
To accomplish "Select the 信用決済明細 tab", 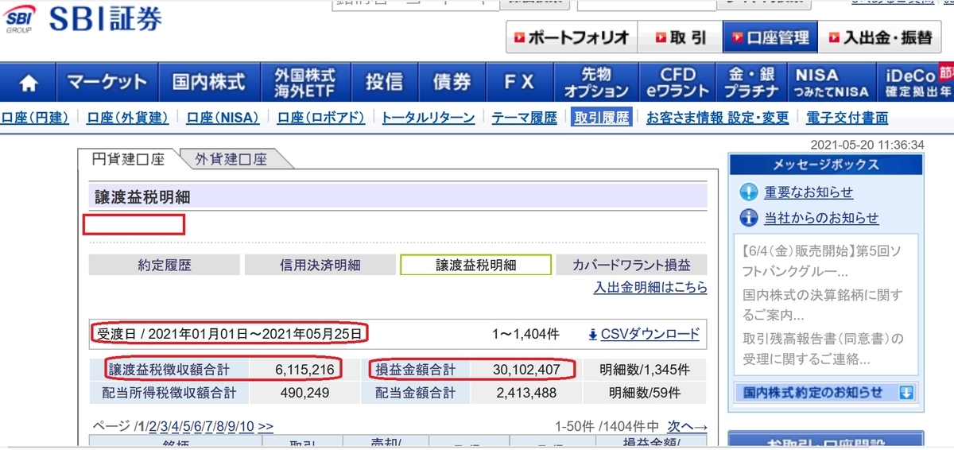I will pyautogui.click(x=319, y=265).
